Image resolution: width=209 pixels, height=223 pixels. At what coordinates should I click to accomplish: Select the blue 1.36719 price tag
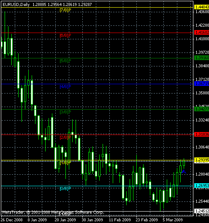[201, 84]
